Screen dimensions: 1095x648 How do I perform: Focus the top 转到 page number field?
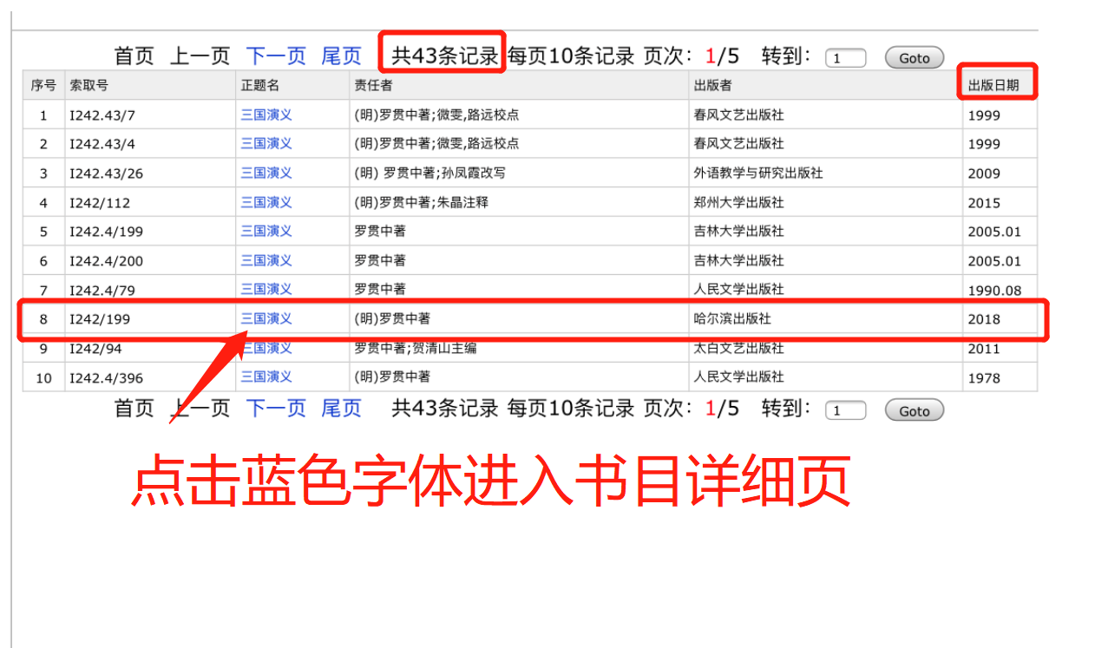(x=845, y=58)
